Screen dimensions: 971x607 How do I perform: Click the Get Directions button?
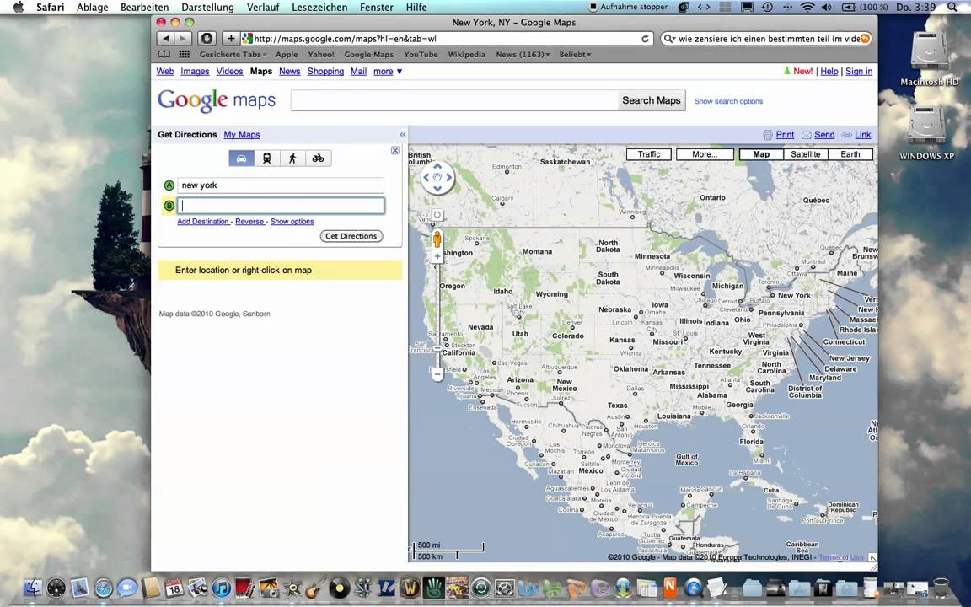[x=351, y=236]
